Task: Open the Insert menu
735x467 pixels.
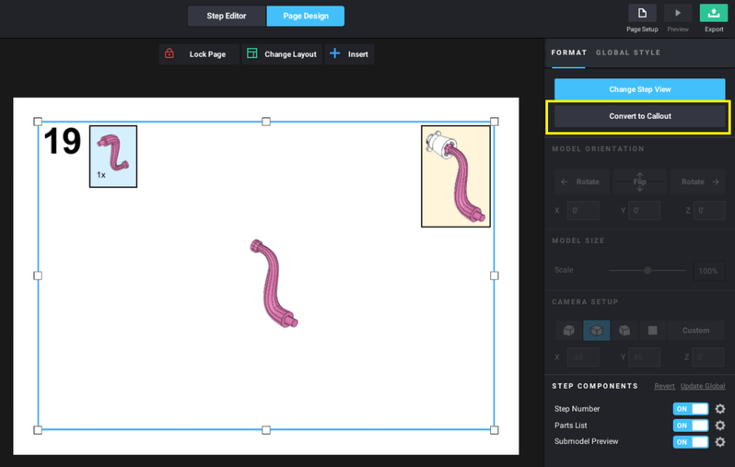Action: (x=349, y=54)
